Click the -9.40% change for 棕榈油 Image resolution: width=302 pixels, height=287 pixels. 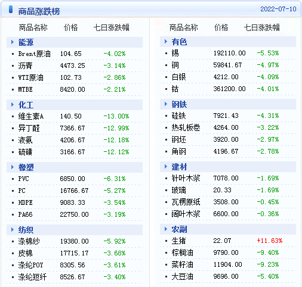click(x=268, y=252)
